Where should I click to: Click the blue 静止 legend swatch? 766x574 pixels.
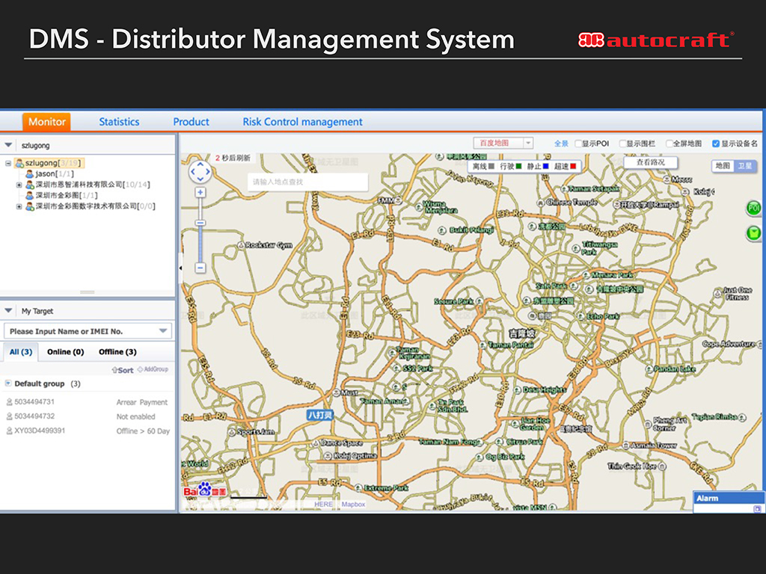pyautogui.click(x=545, y=167)
